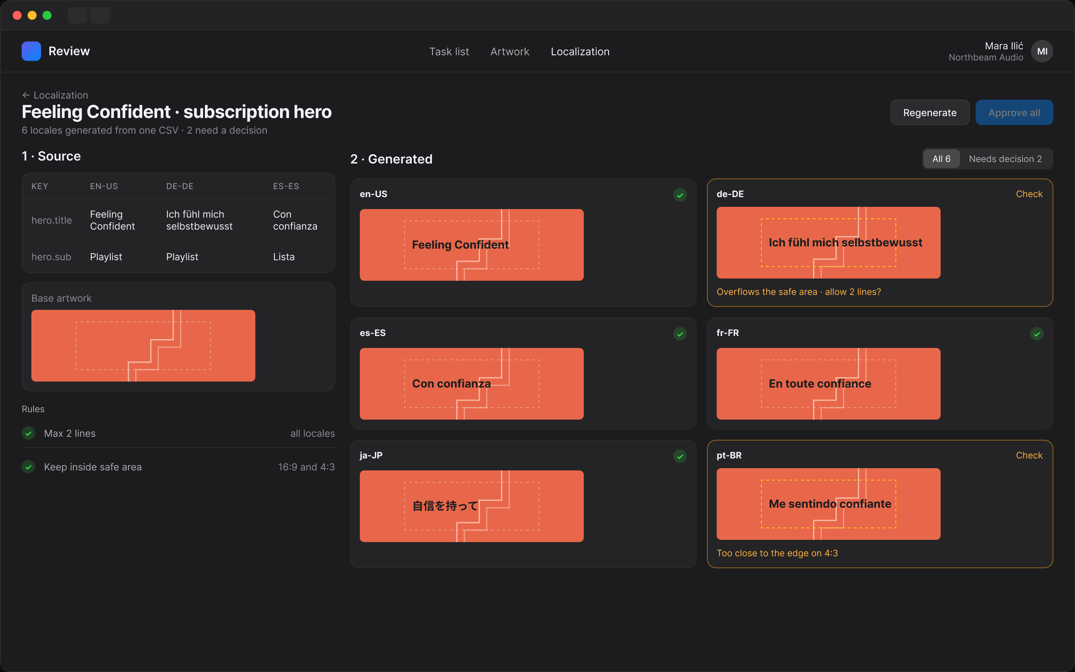The width and height of the screenshot is (1075, 672).
Task: Select the hero.sub key cell
Action: [51, 257]
